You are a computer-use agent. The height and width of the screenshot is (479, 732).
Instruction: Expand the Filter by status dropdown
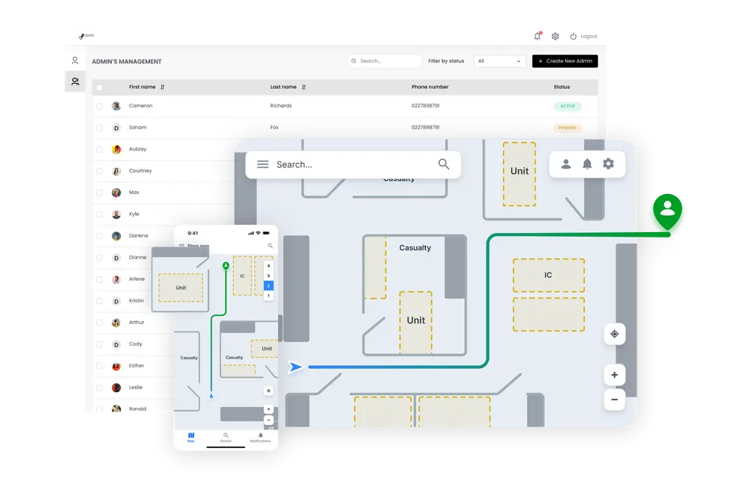point(500,61)
